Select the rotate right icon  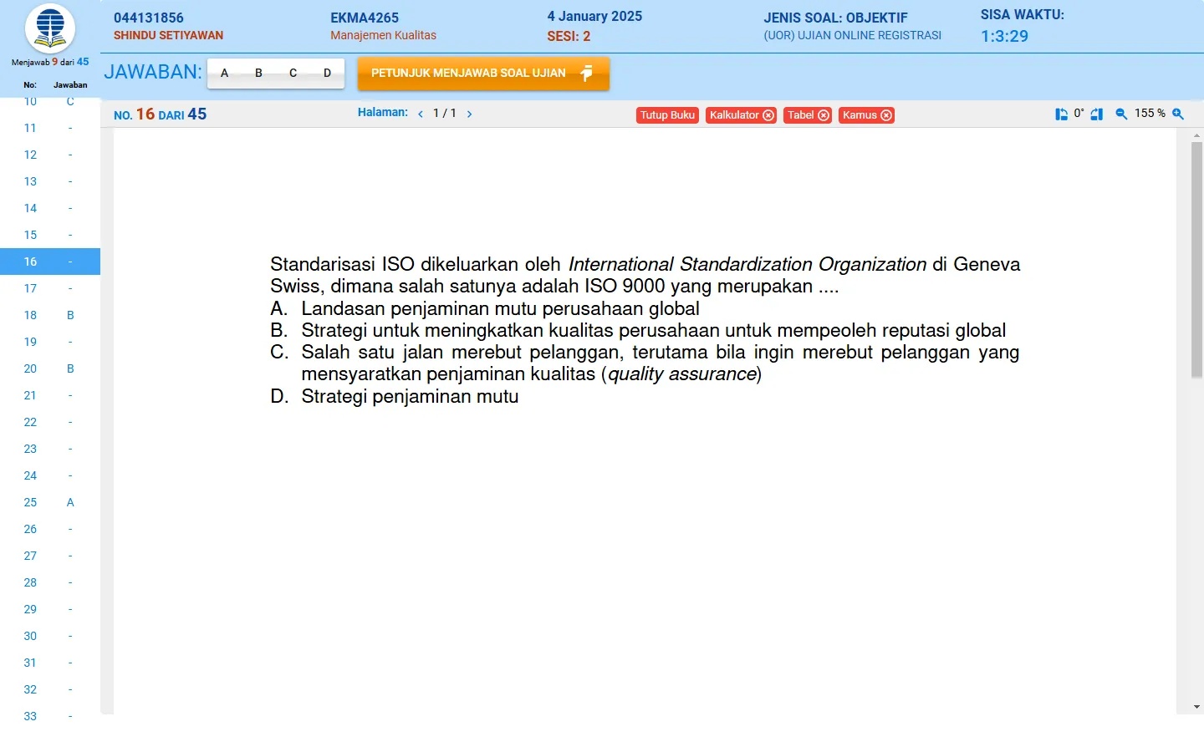[1097, 114]
